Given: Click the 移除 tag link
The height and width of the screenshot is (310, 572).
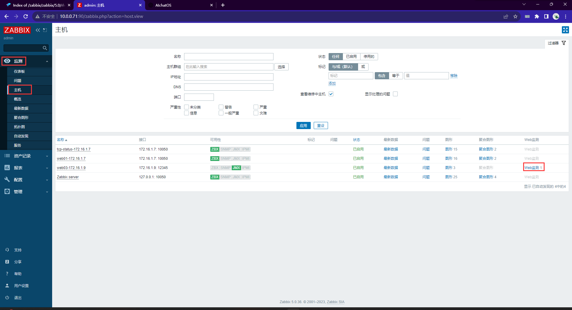Looking at the screenshot, I should coord(454,76).
